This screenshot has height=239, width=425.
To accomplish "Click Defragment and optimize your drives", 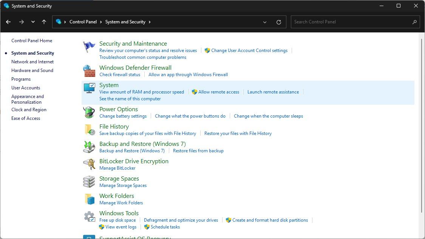I will pos(181,220).
